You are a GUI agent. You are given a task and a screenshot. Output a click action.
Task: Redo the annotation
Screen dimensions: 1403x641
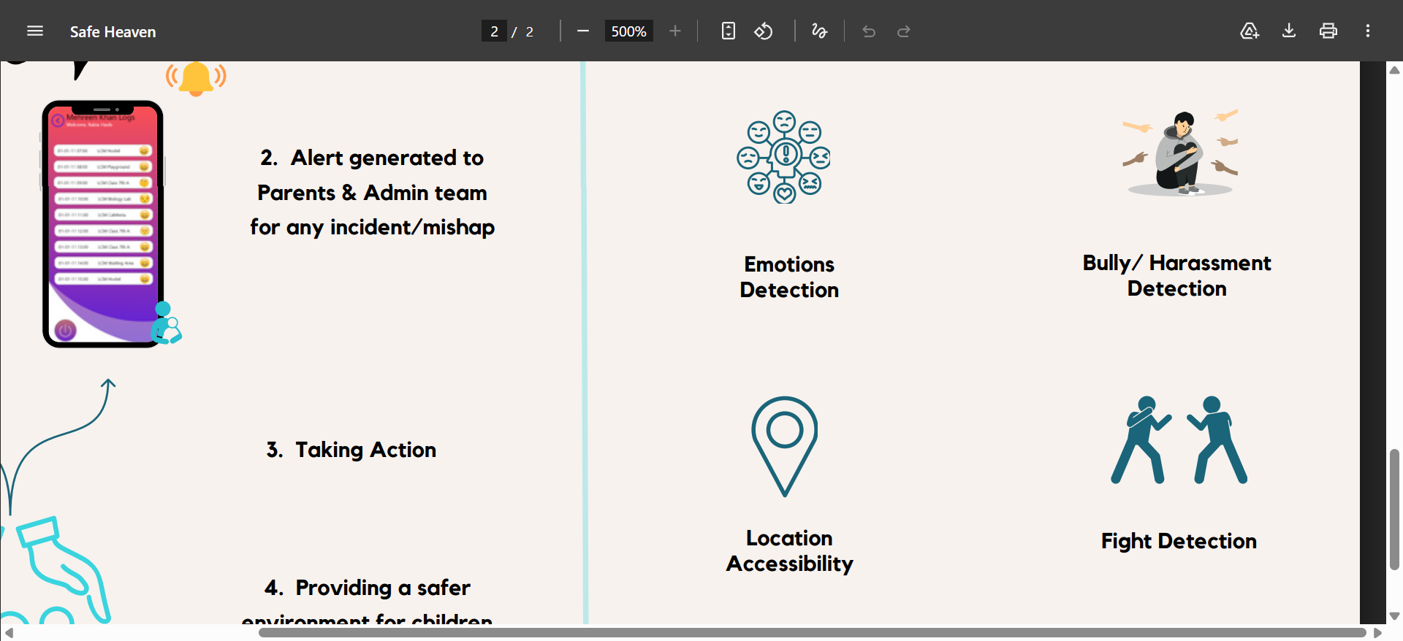point(904,31)
